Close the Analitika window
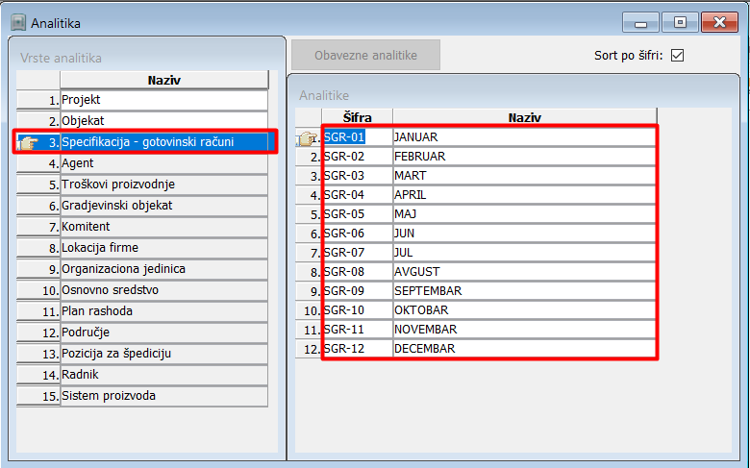Screen dimensions: 750x468 [719, 22]
